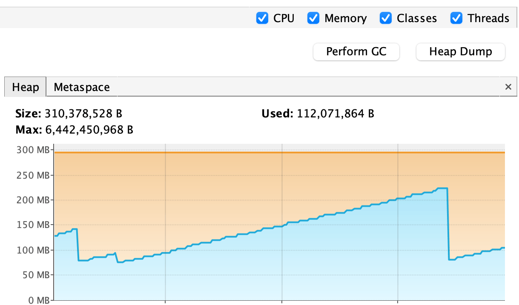The image size is (519, 305).
Task: Close the heap graph panel with the x icon
Action: pyautogui.click(x=508, y=87)
